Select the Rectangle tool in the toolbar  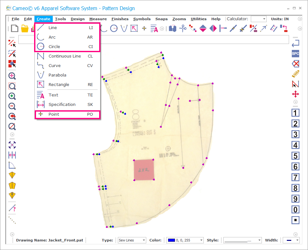[x=134, y=28]
